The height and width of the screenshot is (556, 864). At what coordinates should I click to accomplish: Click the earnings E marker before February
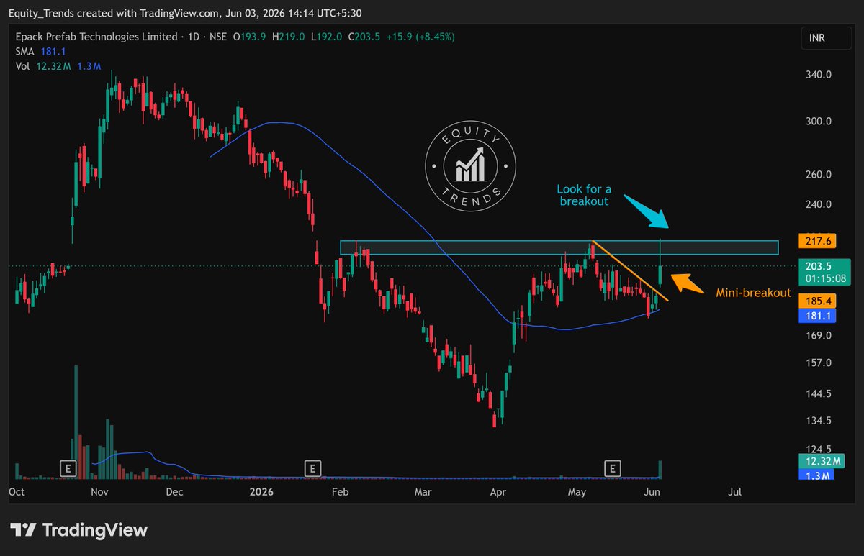312,469
